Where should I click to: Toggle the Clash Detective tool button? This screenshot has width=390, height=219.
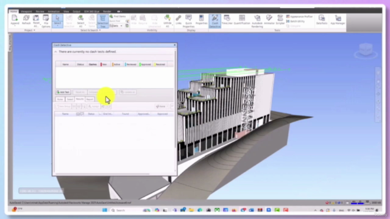pos(214,21)
